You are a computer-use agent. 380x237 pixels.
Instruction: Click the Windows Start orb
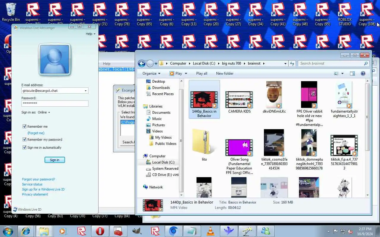tap(8, 231)
